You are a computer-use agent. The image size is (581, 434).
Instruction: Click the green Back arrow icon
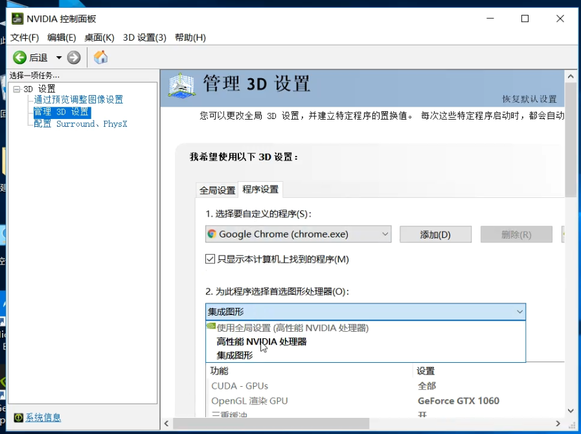click(x=19, y=58)
